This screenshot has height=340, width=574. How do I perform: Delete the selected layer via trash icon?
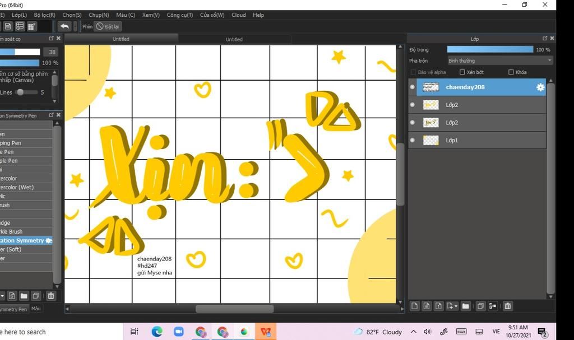click(507, 306)
